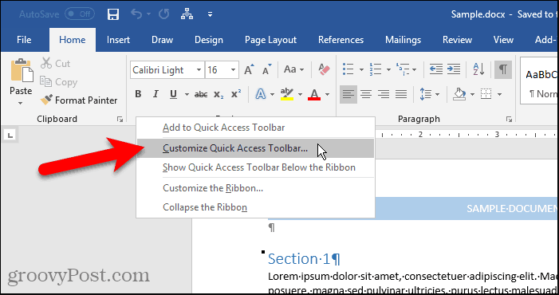Toggle Subscript formatting
This screenshot has width=559, height=295.
tap(218, 94)
